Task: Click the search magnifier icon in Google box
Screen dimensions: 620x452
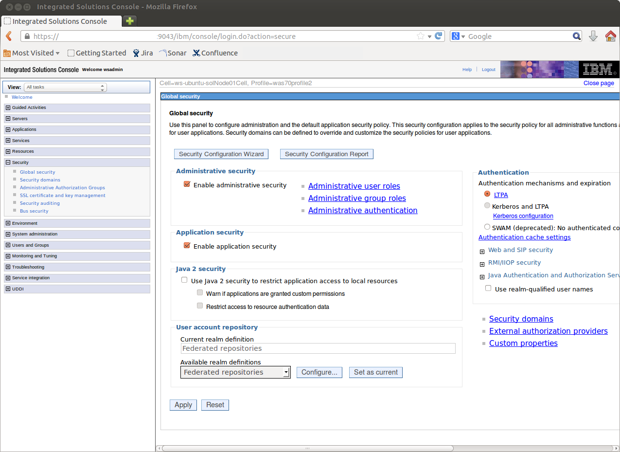Action: coord(576,36)
